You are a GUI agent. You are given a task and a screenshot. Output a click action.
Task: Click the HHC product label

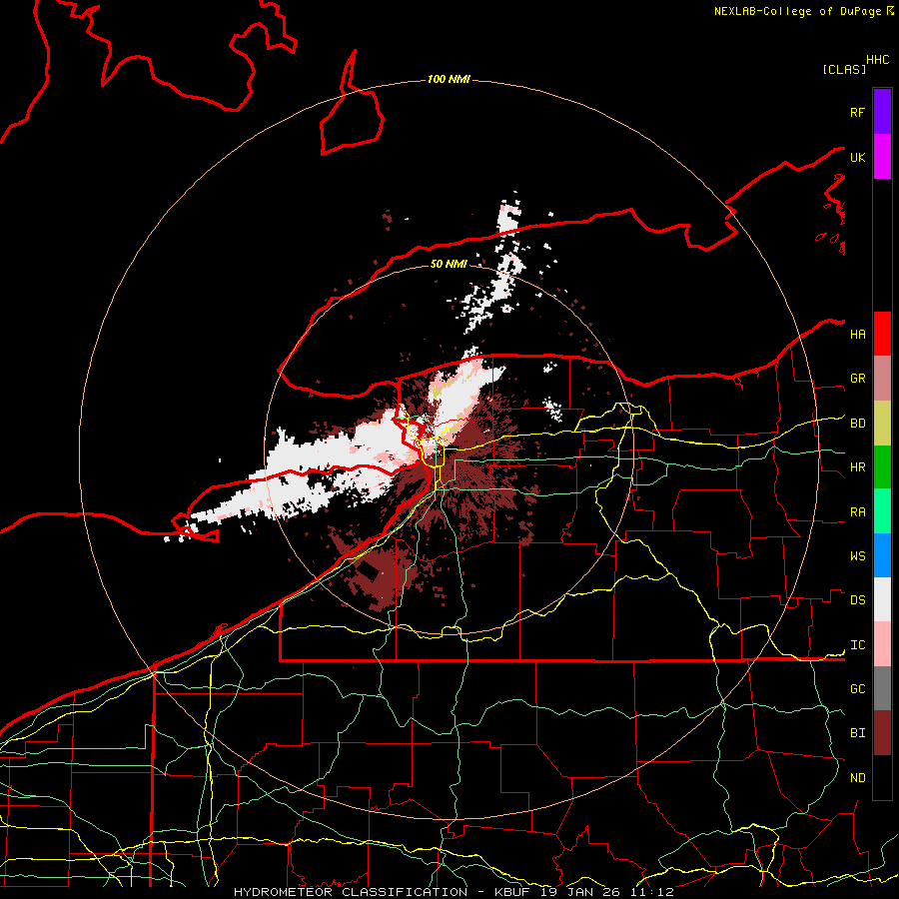click(x=877, y=60)
